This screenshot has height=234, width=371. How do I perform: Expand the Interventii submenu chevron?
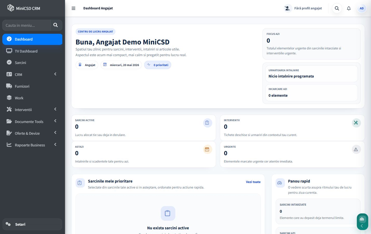[x=55, y=109]
